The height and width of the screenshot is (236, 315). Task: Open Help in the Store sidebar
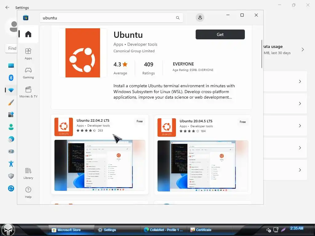coord(28,193)
